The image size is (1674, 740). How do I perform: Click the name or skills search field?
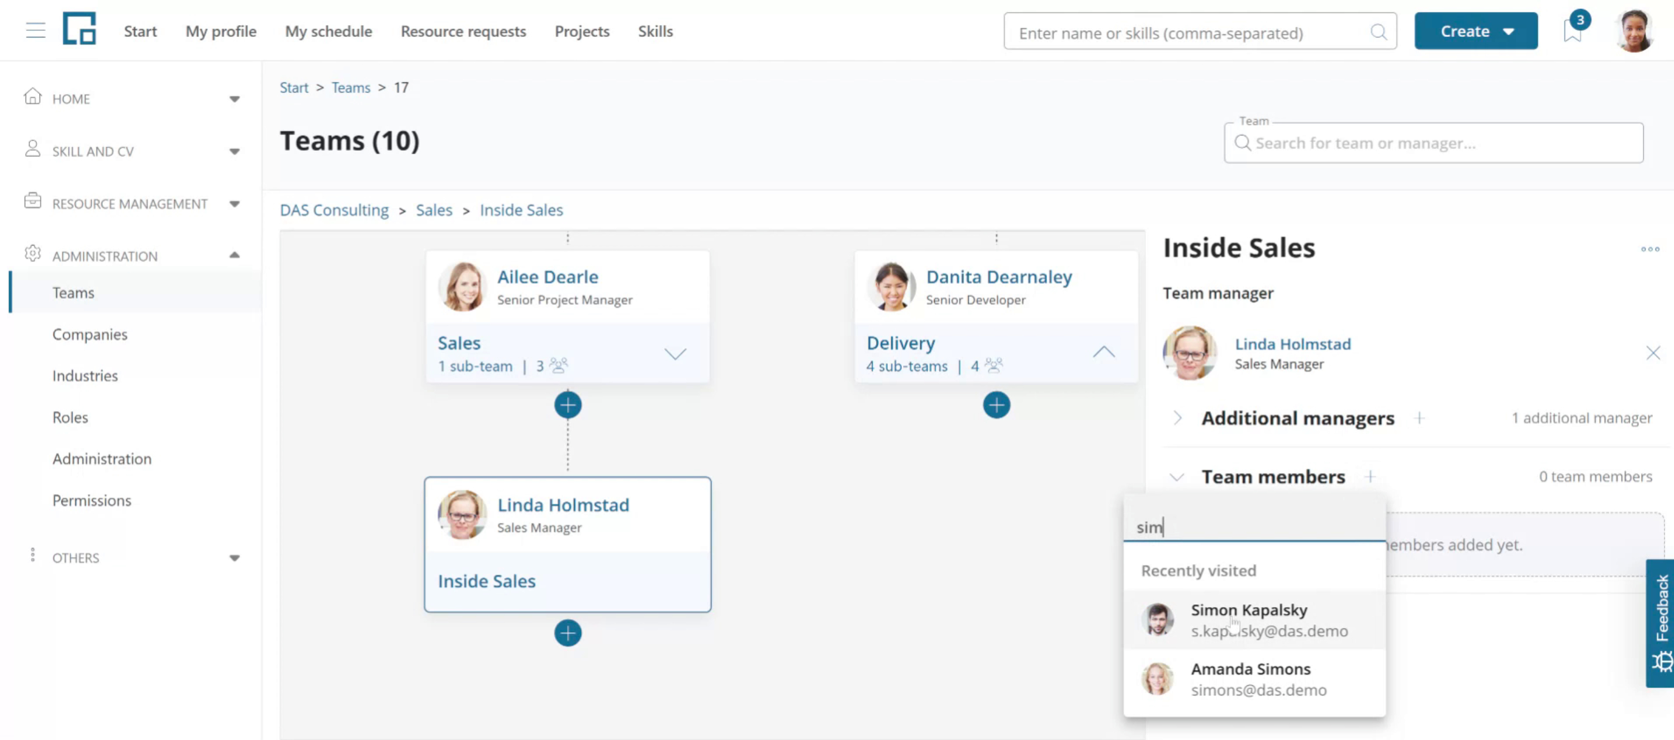1200,32
